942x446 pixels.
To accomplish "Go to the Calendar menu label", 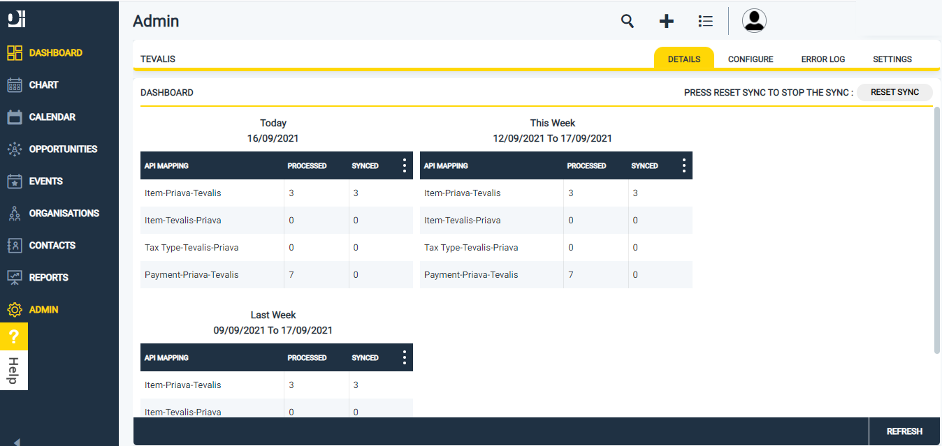I will pos(52,117).
